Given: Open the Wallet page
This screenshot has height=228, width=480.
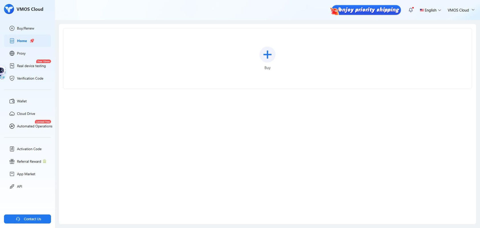Looking at the screenshot, I should tap(28, 101).
